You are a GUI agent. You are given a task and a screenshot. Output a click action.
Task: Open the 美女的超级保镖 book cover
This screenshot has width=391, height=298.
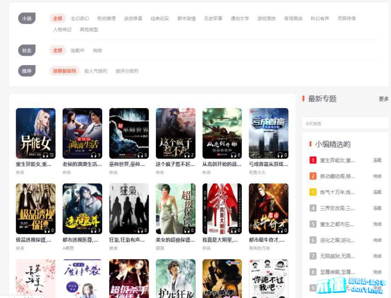click(x=175, y=209)
